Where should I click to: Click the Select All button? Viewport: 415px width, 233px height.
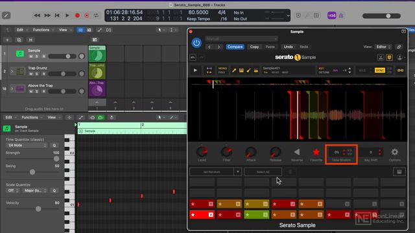(x=263, y=172)
